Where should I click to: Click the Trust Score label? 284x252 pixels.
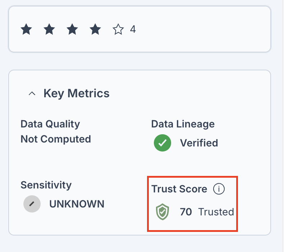(179, 189)
